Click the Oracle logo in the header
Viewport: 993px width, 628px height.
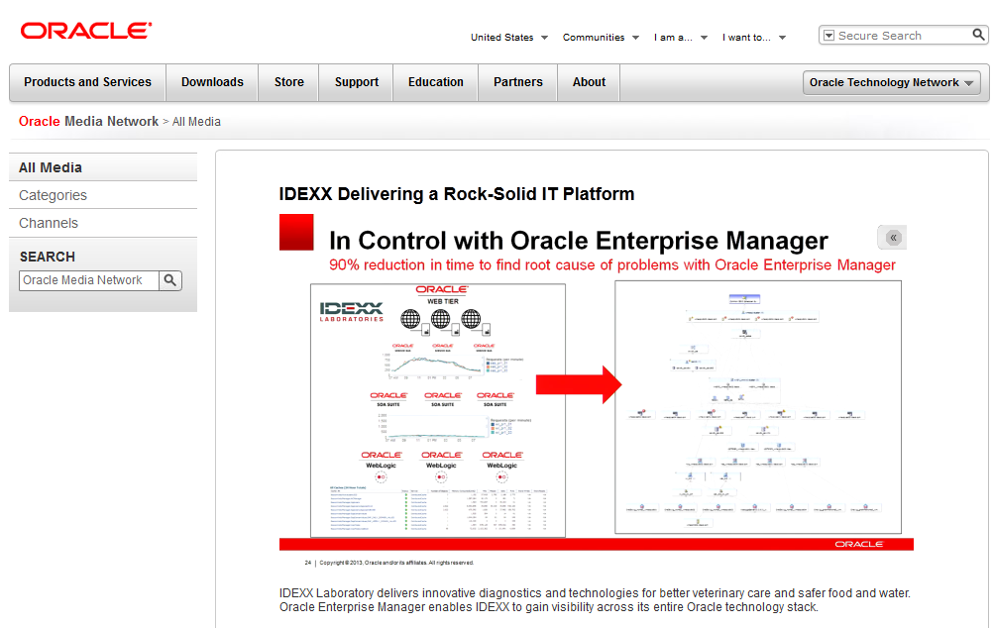(x=86, y=31)
